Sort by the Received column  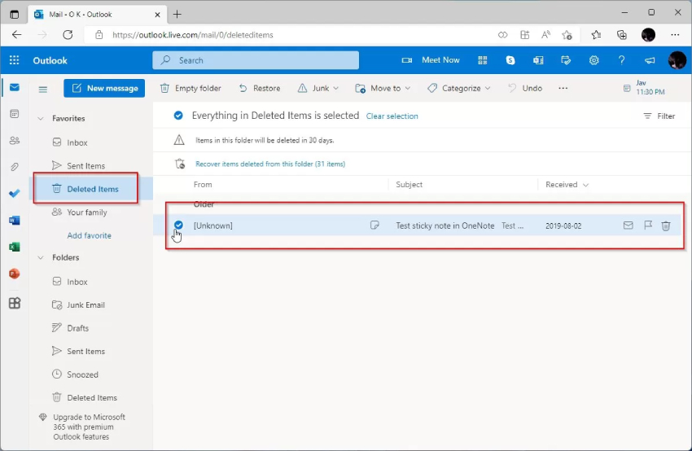[567, 185]
